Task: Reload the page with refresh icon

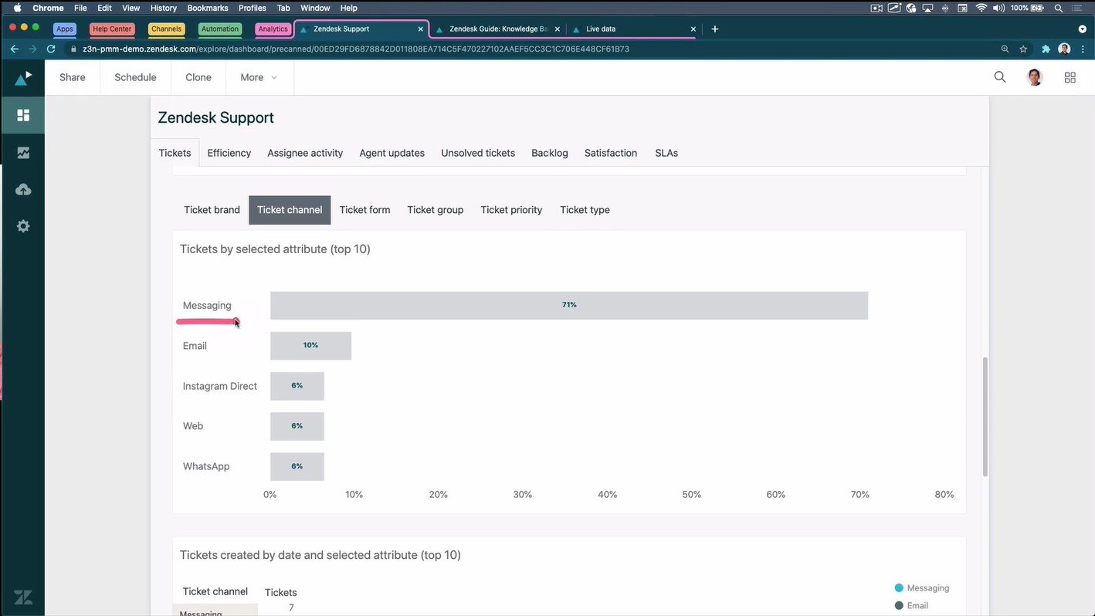Action: click(51, 49)
